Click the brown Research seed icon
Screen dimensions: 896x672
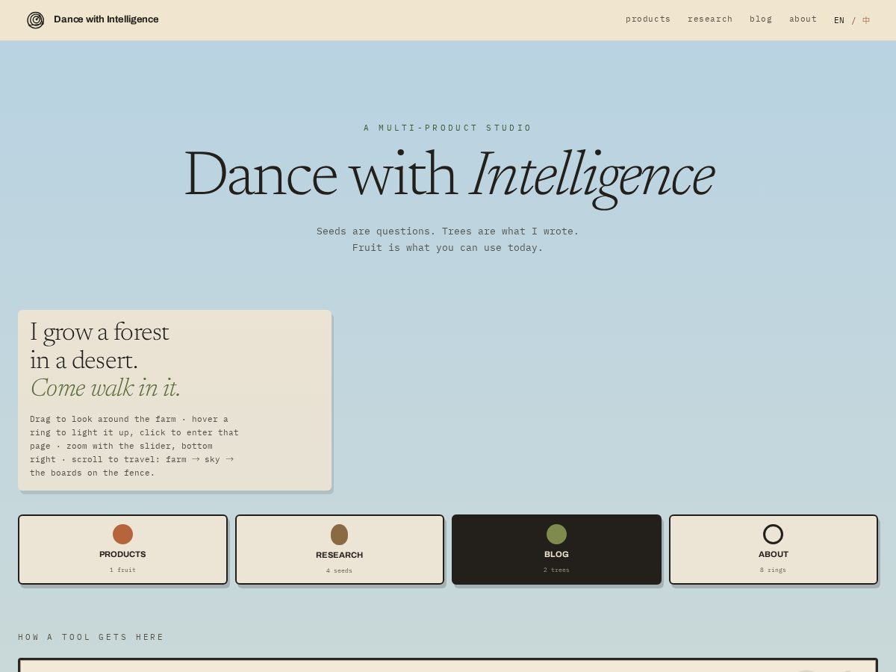coord(340,535)
